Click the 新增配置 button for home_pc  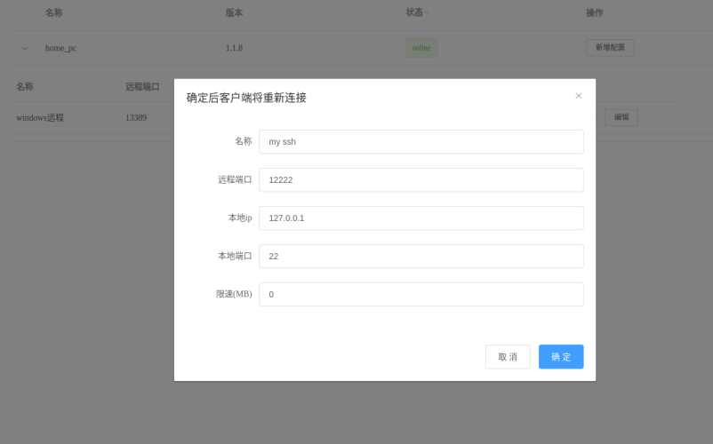point(610,48)
